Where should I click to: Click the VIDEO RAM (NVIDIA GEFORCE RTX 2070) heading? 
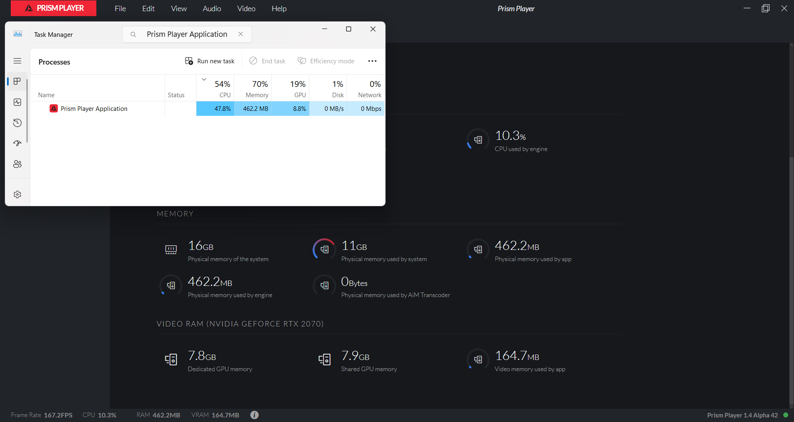[x=240, y=324]
